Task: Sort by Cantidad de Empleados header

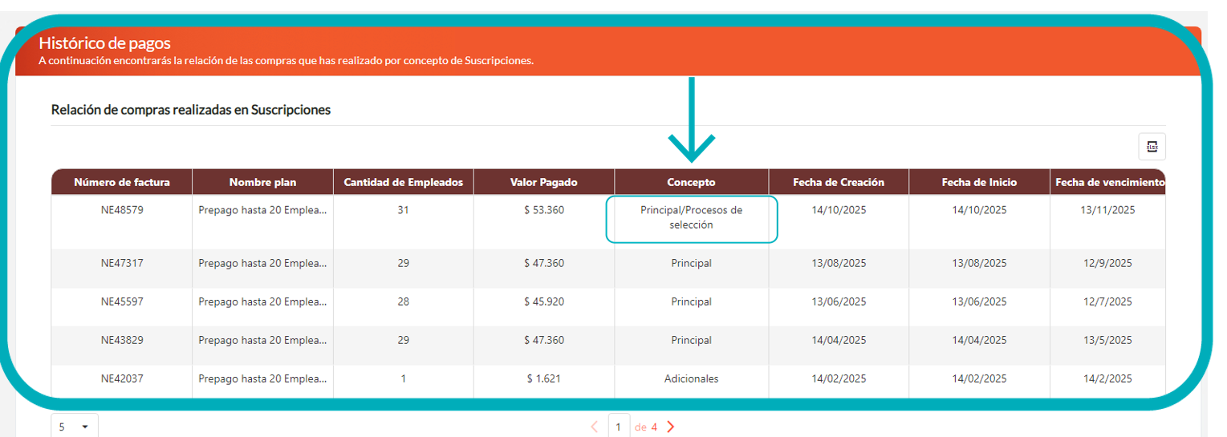Action: 403,182
